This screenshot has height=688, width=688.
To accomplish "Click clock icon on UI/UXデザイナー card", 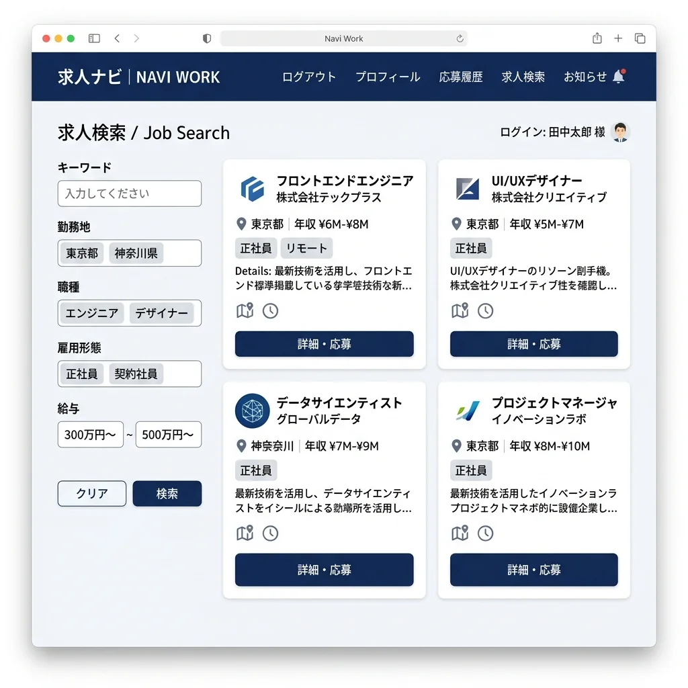I will [x=485, y=310].
